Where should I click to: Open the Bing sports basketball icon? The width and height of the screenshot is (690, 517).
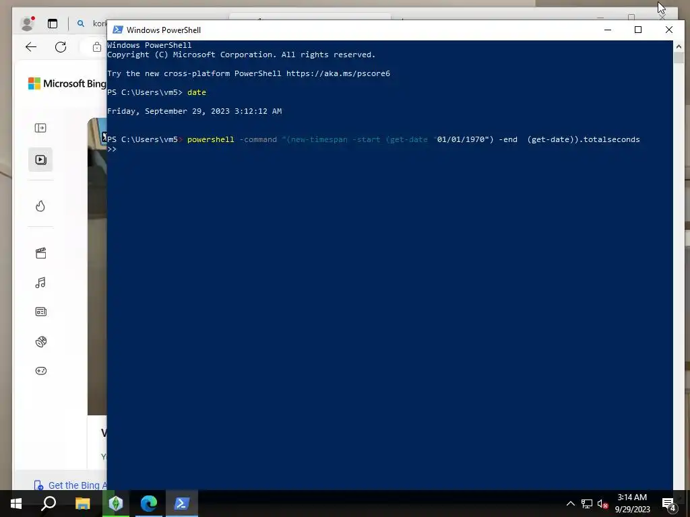pos(41,341)
